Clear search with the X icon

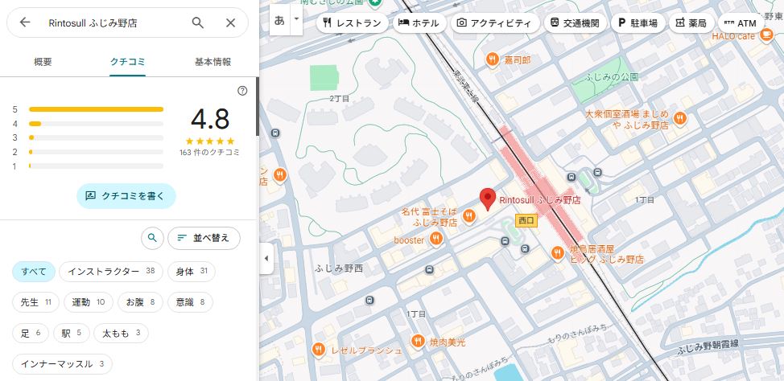(230, 23)
